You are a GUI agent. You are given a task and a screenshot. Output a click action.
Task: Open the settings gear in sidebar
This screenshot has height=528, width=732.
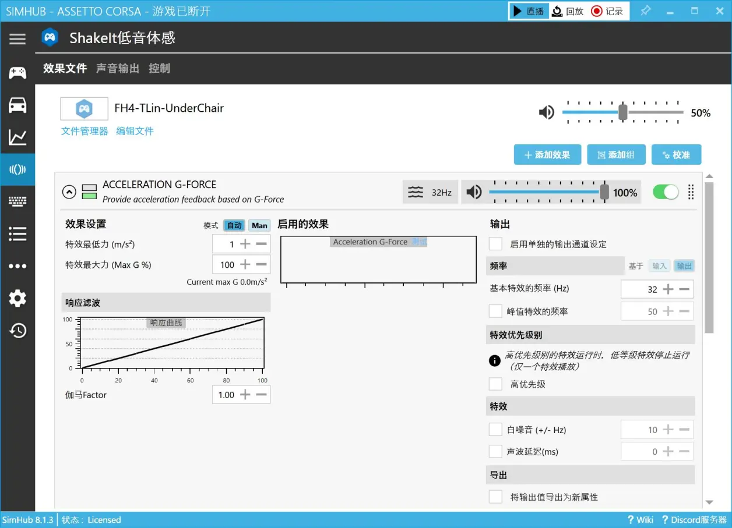[17, 299]
